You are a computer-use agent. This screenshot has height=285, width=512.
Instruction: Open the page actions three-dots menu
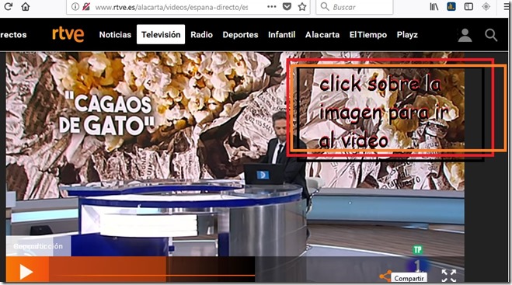point(271,6)
